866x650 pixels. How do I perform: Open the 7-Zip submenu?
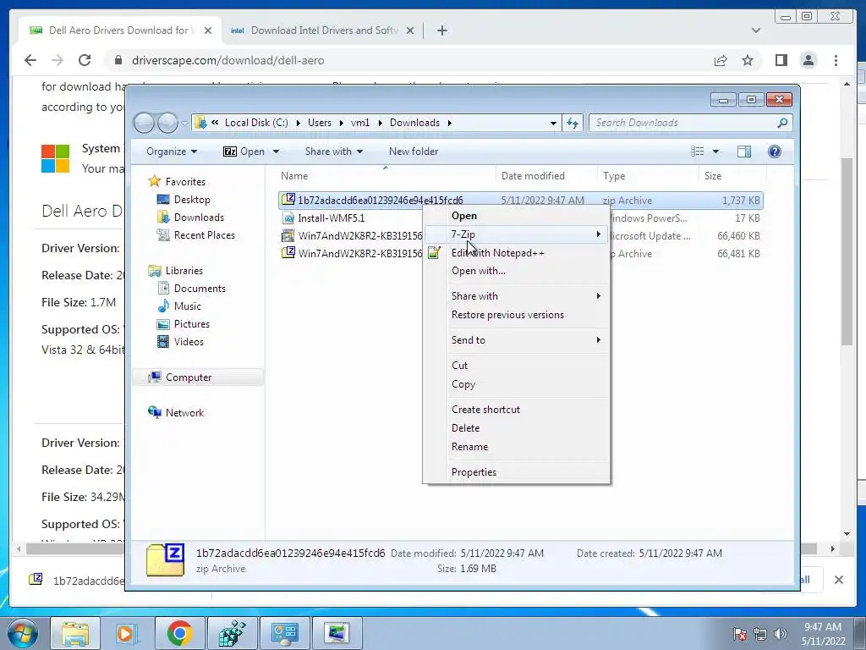tap(517, 234)
